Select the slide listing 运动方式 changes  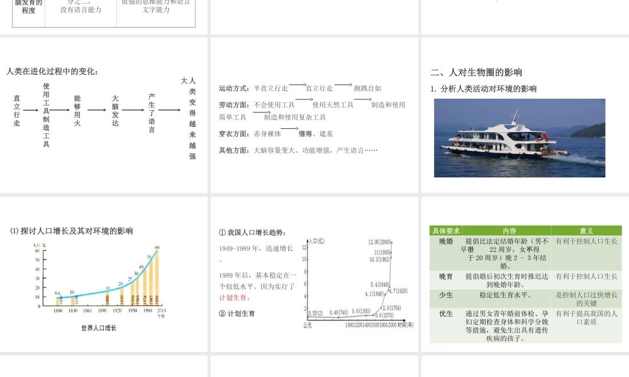click(314, 116)
